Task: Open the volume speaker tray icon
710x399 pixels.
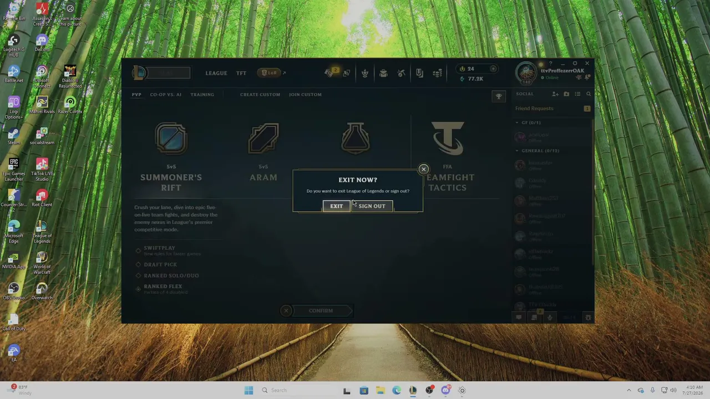Action: click(x=673, y=390)
